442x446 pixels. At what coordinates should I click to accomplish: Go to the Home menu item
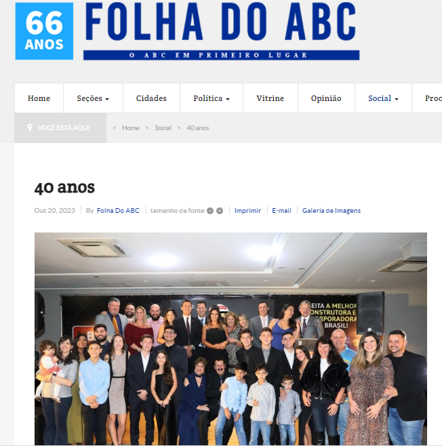[x=39, y=98]
